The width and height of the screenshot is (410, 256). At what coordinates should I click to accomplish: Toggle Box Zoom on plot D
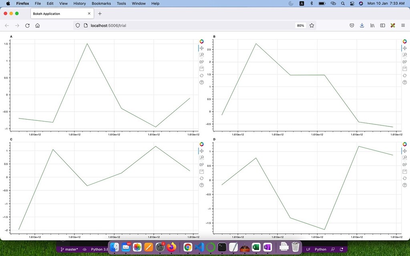pos(405,158)
